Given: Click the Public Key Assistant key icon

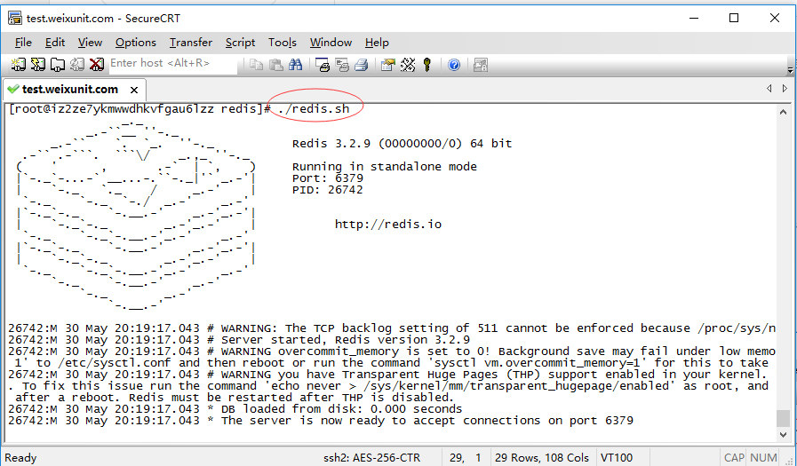Looking at the screenshot, I should click(427, 65).
